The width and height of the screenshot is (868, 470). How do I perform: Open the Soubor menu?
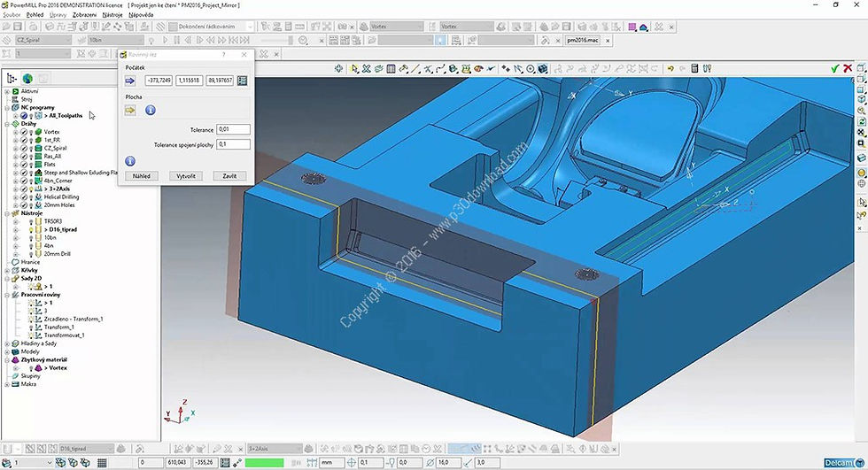12,15
